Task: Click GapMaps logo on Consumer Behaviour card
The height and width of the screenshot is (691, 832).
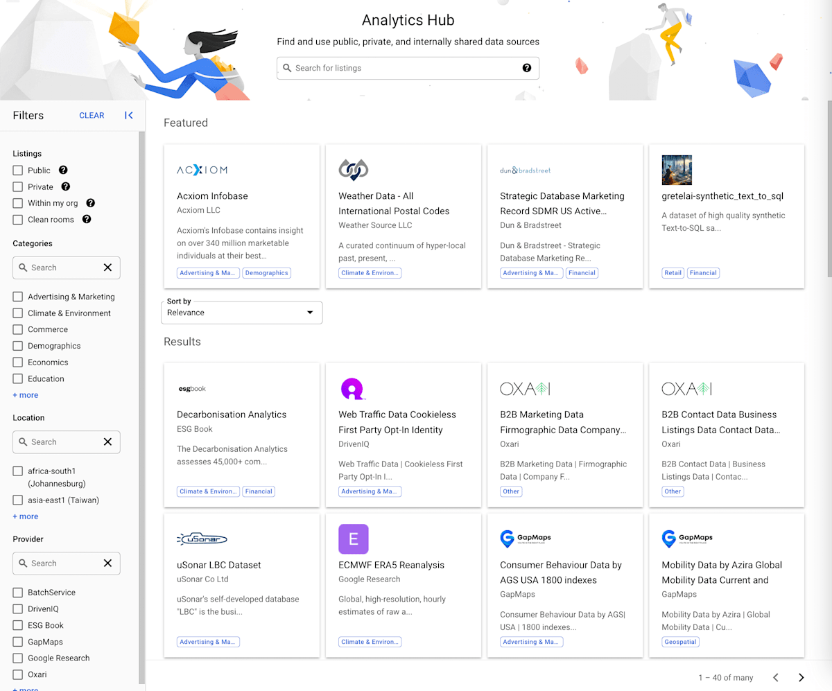Action: [526, 539]
